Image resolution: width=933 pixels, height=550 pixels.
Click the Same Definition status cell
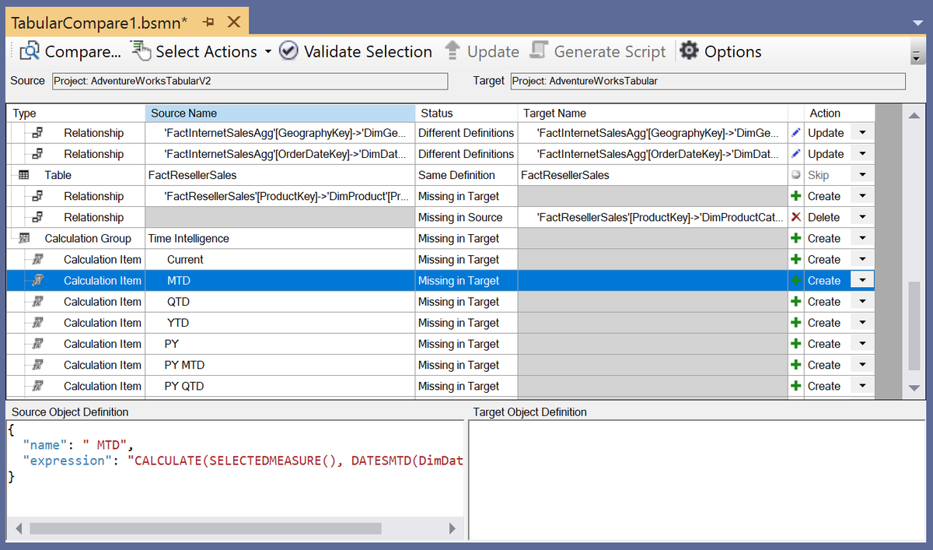[466, 175]
